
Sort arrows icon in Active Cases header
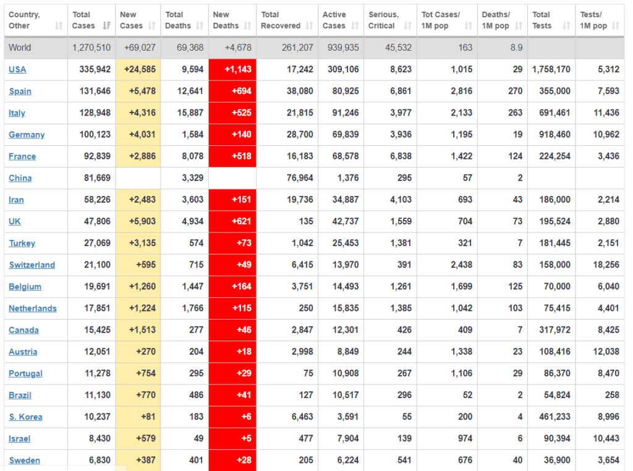[355, 26]
